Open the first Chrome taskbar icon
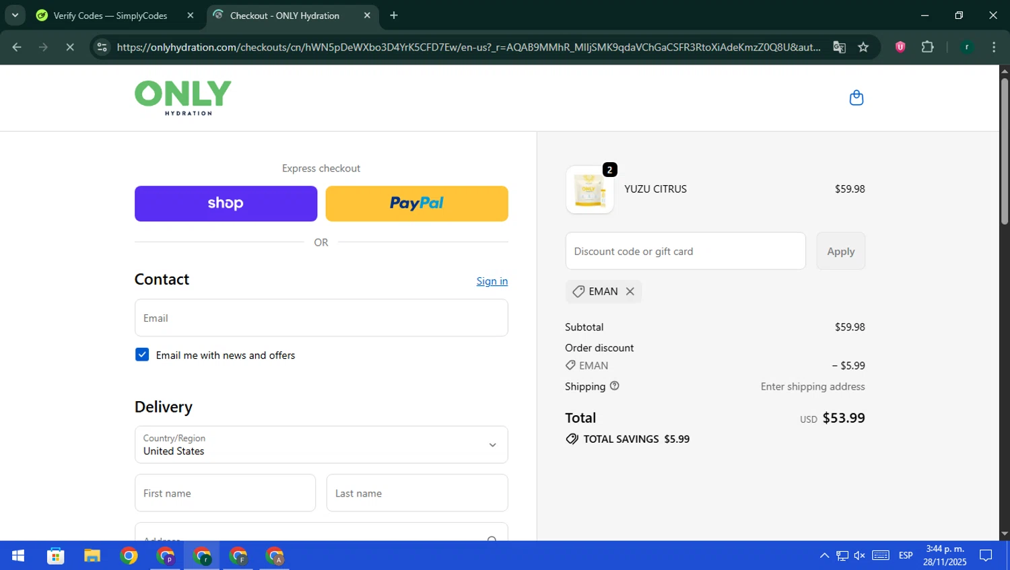Image resolution: width=1010 pixels, height=570 pixels. pyautogui.click(x=129, y=556)
